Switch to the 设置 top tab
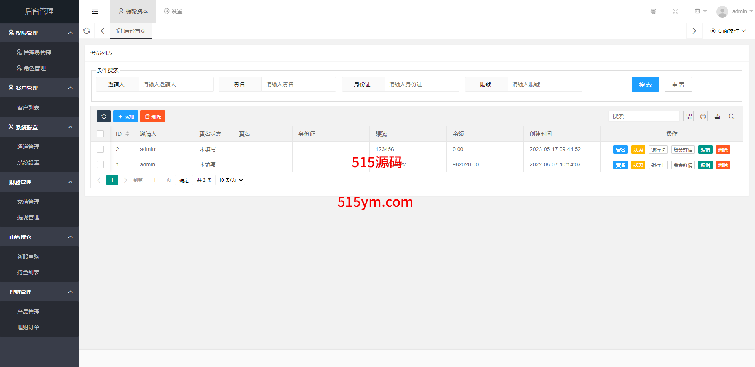This screenshot has height=367, width=755. pos(173,11)
